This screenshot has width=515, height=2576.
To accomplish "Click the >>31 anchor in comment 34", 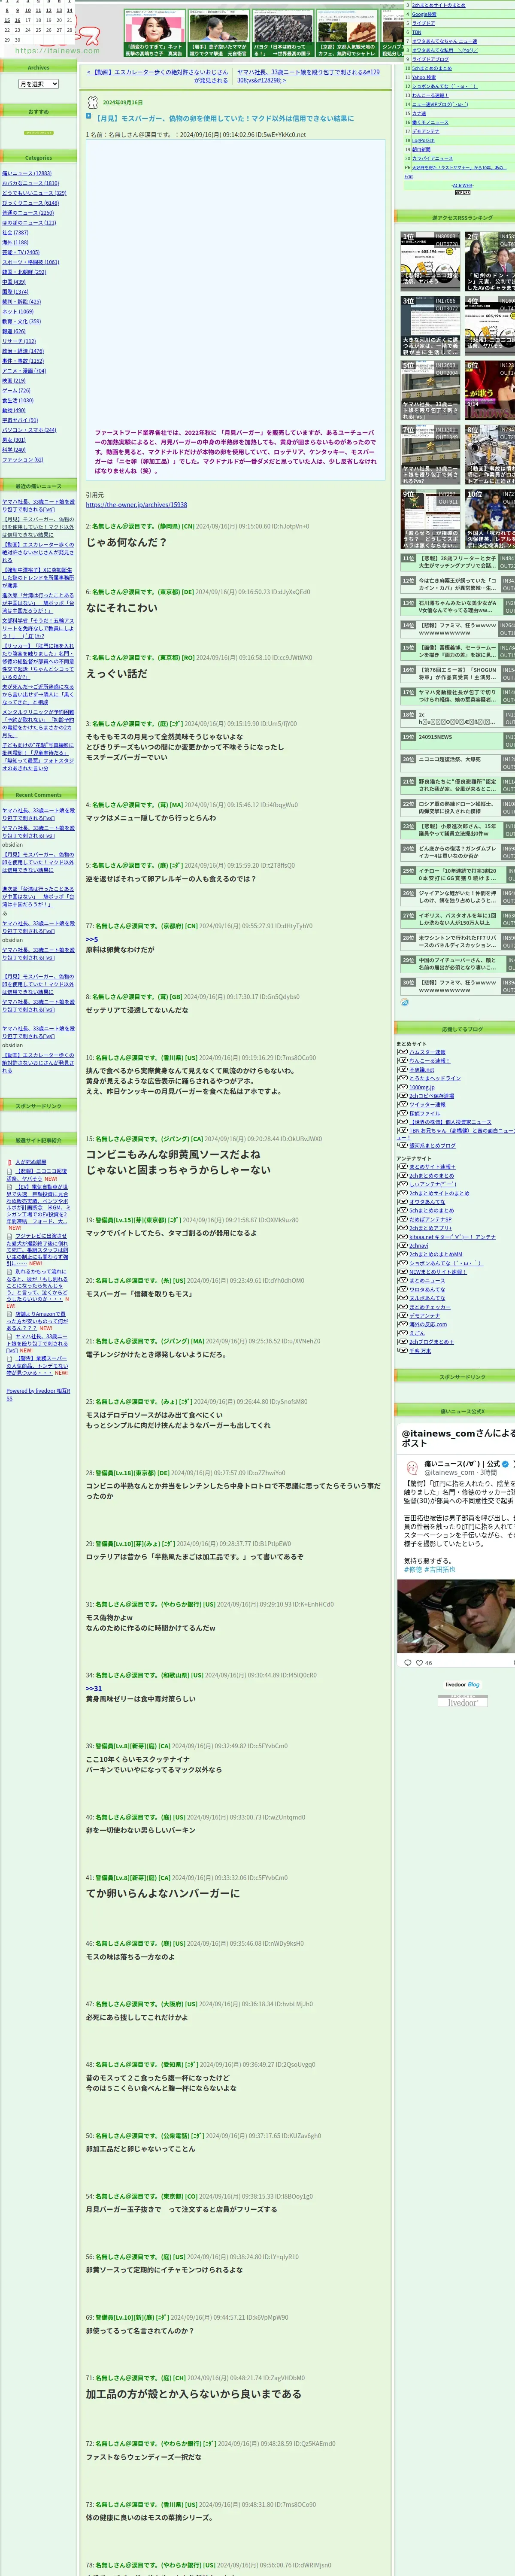I will coord(94,1688).
